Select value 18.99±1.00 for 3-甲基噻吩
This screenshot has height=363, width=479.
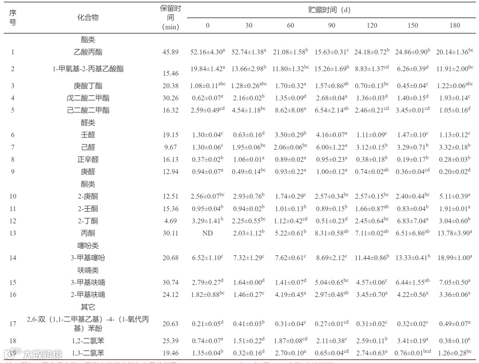click(x=455, y=258)
